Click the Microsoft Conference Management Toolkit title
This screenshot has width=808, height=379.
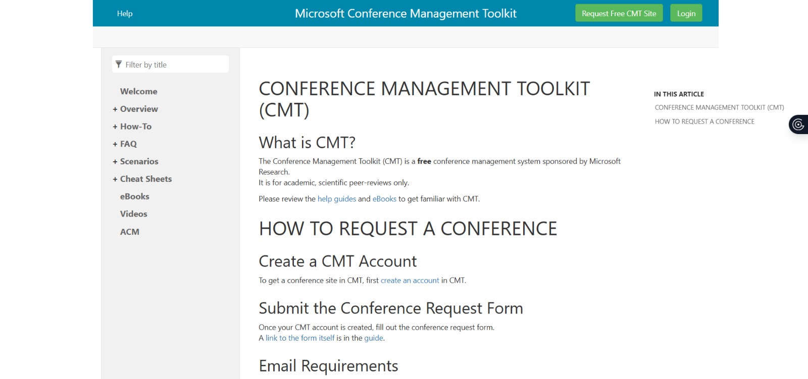[406, 14]
